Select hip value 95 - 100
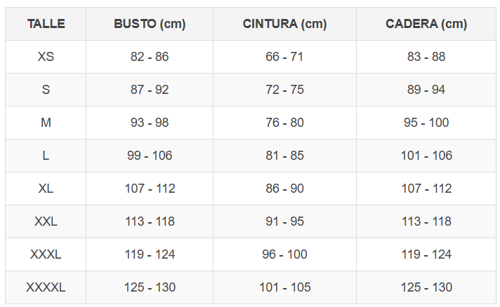The width and height of the screenshot is (500, 307). tap(426, 123)
